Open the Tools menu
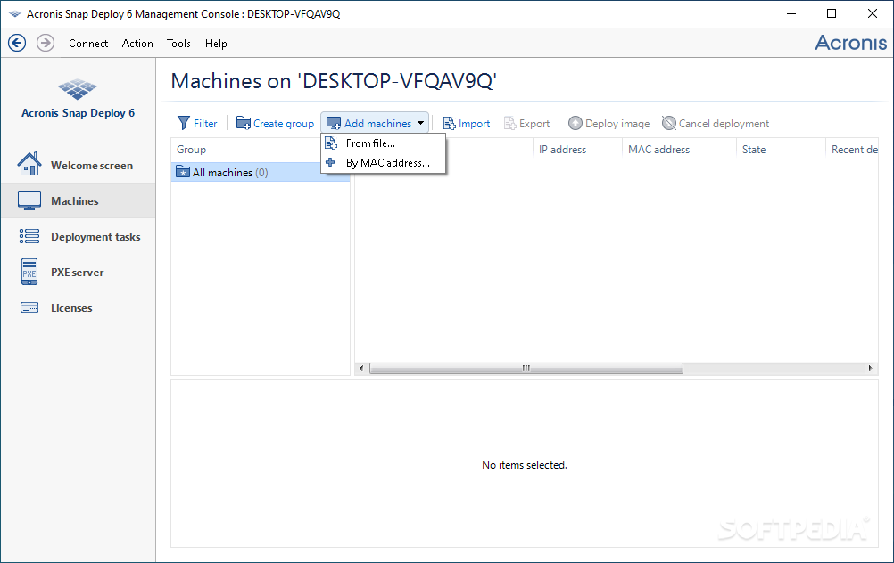Viewport: 894px width, 563px height. click(178, 44)
